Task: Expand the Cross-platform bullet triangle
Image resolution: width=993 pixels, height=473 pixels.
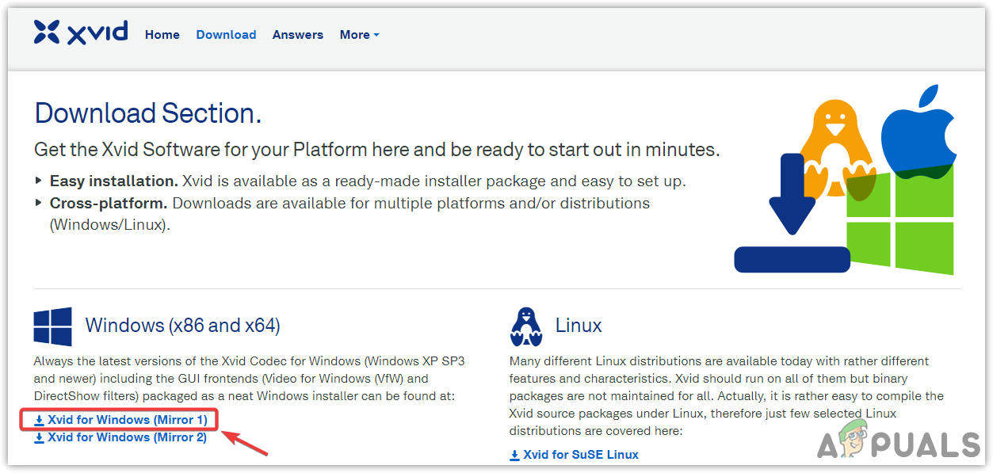Action: [x=39, y=203]
